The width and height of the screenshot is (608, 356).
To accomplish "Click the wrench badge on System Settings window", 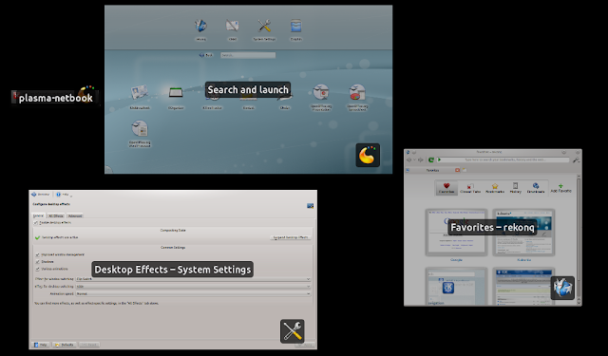I will click(292, 331).
